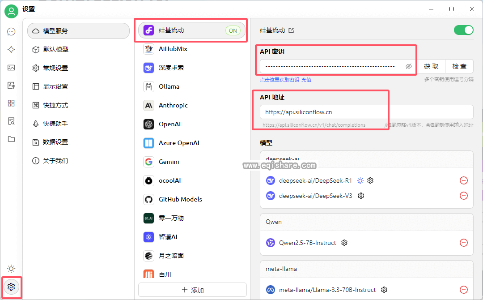The width and height of the screenshot is (483, 300).
Task: Toggle the SiliconFlow provider switch off
Action: (464, 30)
